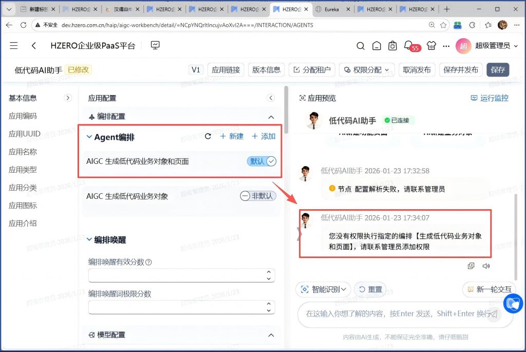
Task: Click the copy message icon
Action: tap(471, 266)
